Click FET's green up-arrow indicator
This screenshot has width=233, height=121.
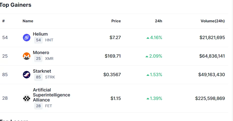click(x=148, y=99)
